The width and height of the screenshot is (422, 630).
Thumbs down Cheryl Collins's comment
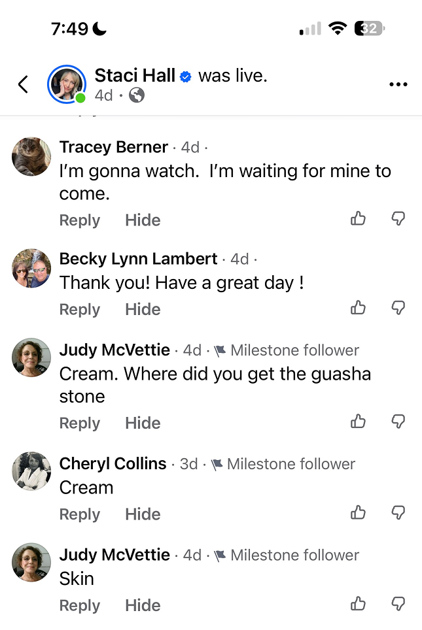pyautogui.click(x=398, y=512)
